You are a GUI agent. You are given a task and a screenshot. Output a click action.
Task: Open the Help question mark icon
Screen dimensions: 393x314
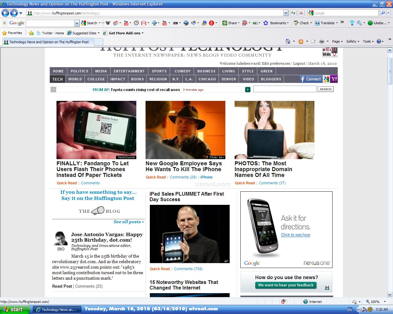(x=379, y=41)
